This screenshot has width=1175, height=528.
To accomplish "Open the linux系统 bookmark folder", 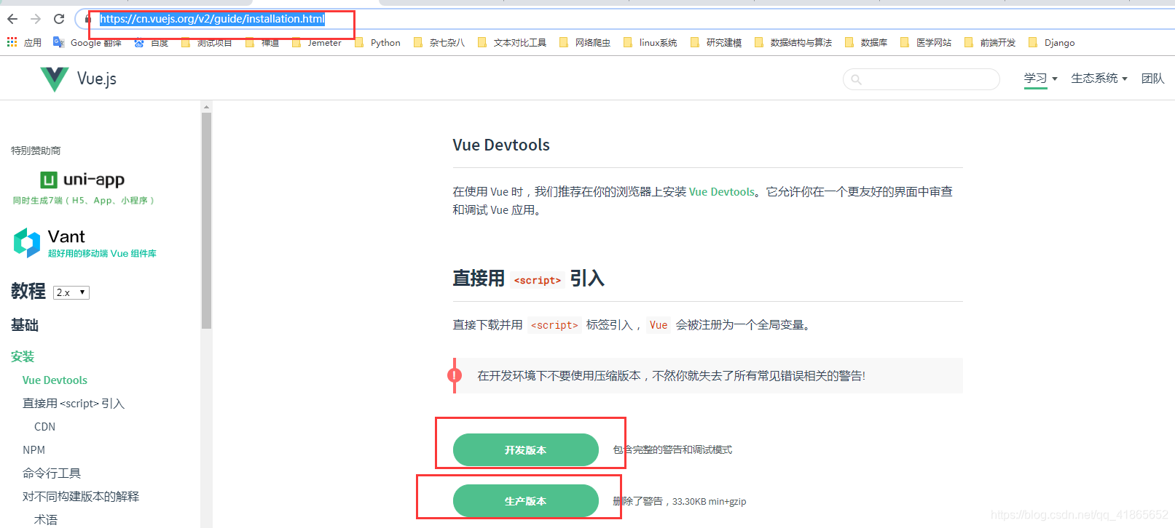I will [650, 43].
